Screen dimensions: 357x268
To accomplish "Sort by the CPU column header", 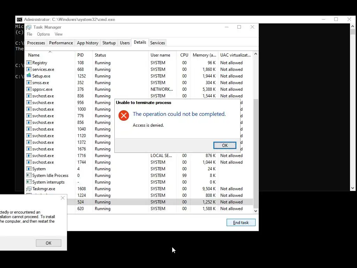I will coord(183,55).
